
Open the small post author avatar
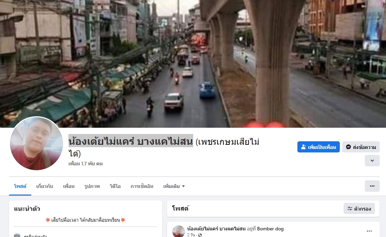(x=179, y=231)
